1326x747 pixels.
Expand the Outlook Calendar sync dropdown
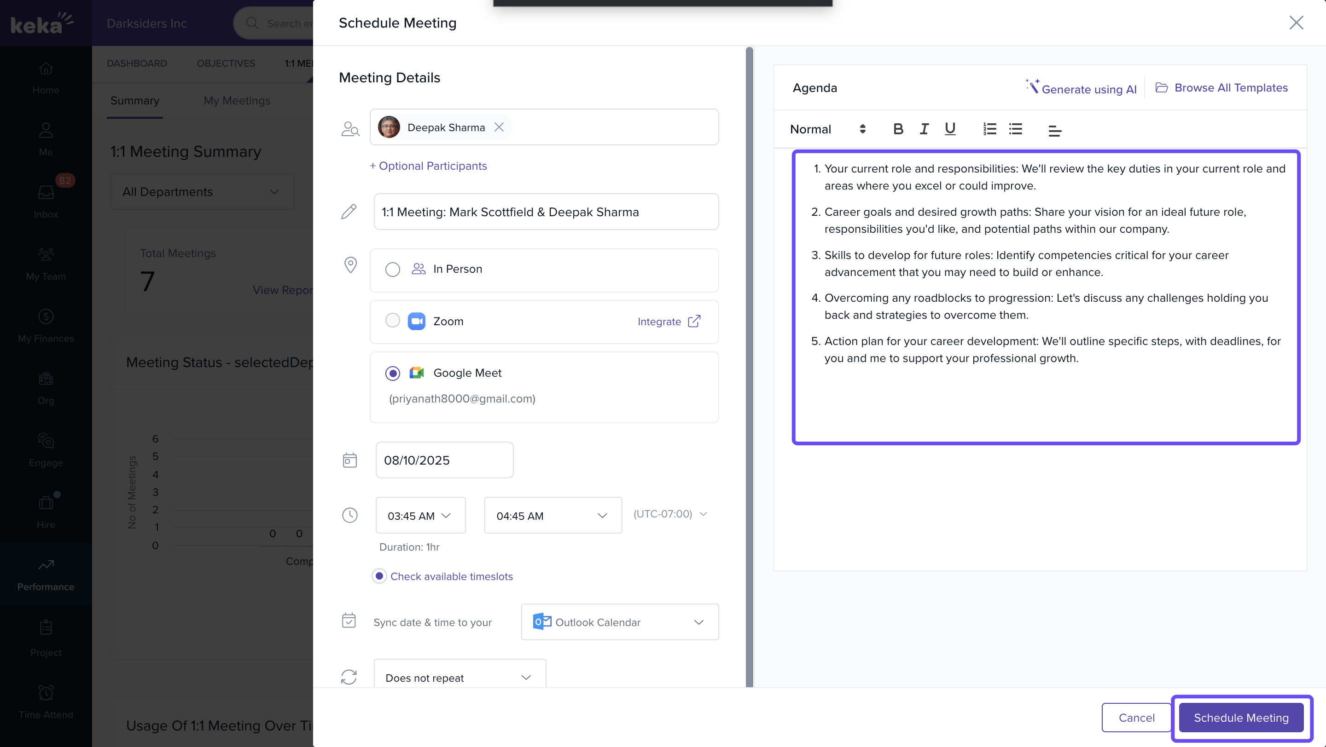(x=620, y=622)
